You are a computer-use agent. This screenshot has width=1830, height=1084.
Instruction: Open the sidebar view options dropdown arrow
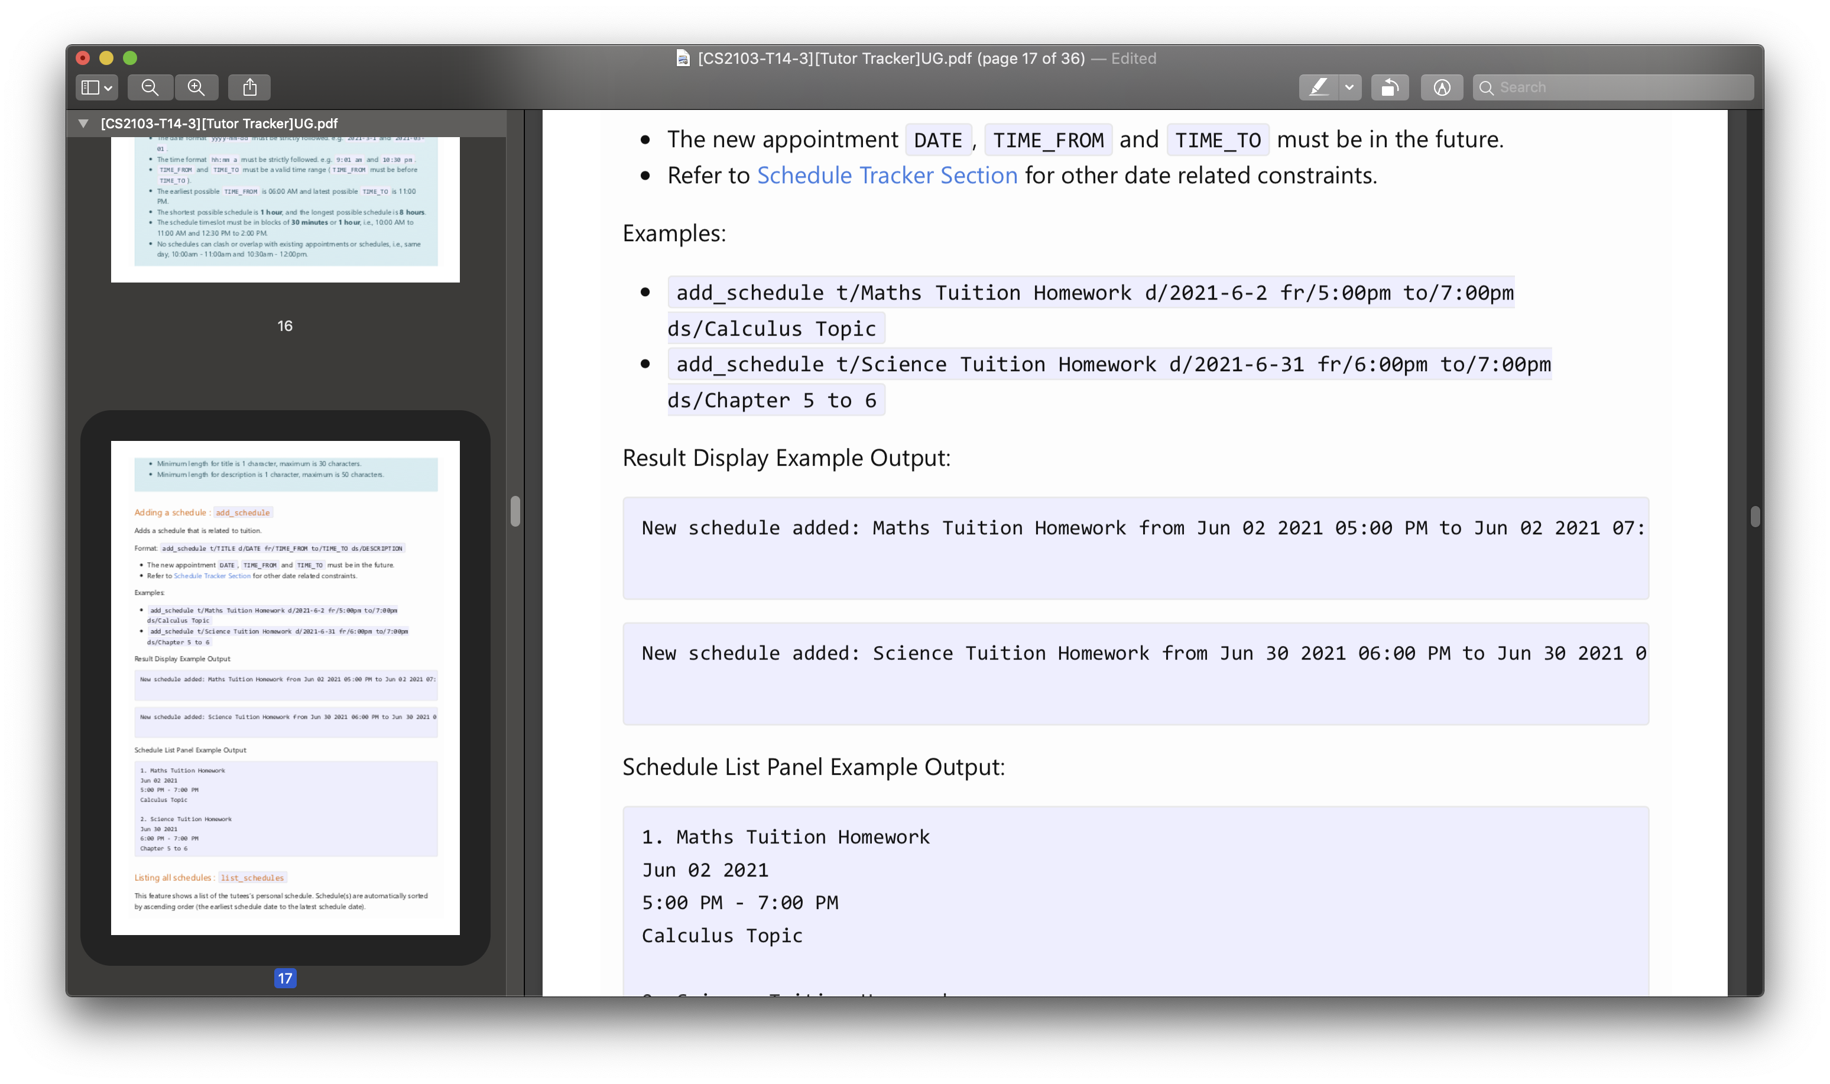click(x=108, y=89)
